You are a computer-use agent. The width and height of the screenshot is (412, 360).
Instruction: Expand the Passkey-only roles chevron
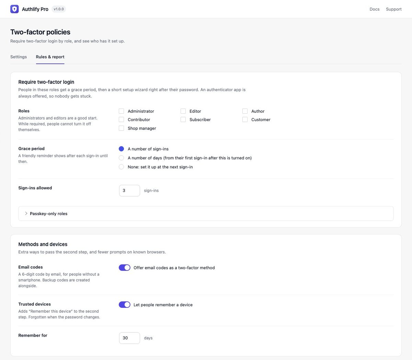point(26,213)
